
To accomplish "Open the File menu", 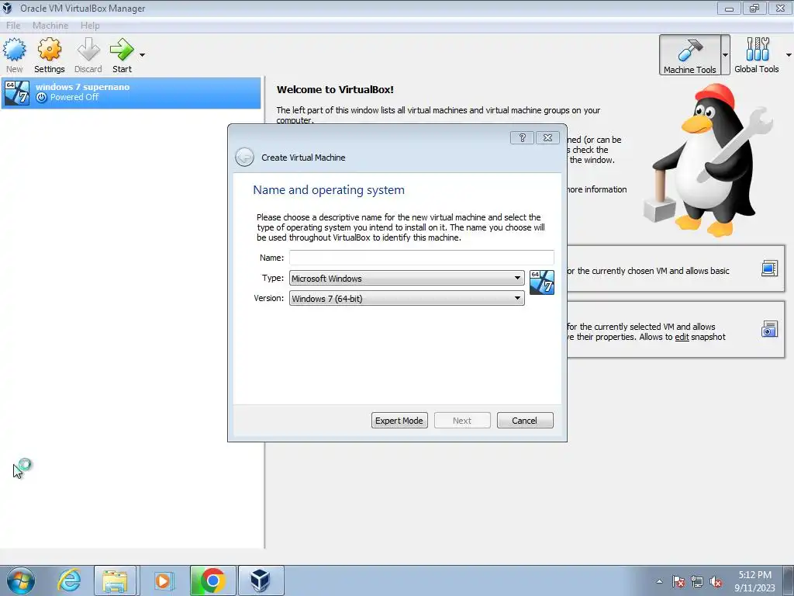I will pyautogui.click(x=13, y=26).
